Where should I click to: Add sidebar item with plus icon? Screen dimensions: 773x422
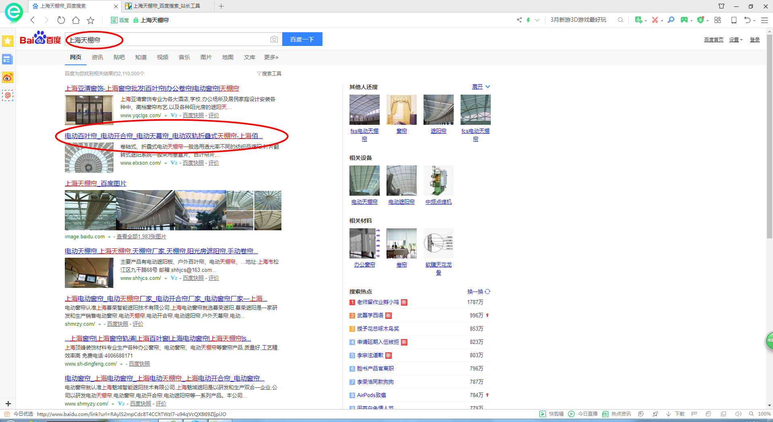8,403
